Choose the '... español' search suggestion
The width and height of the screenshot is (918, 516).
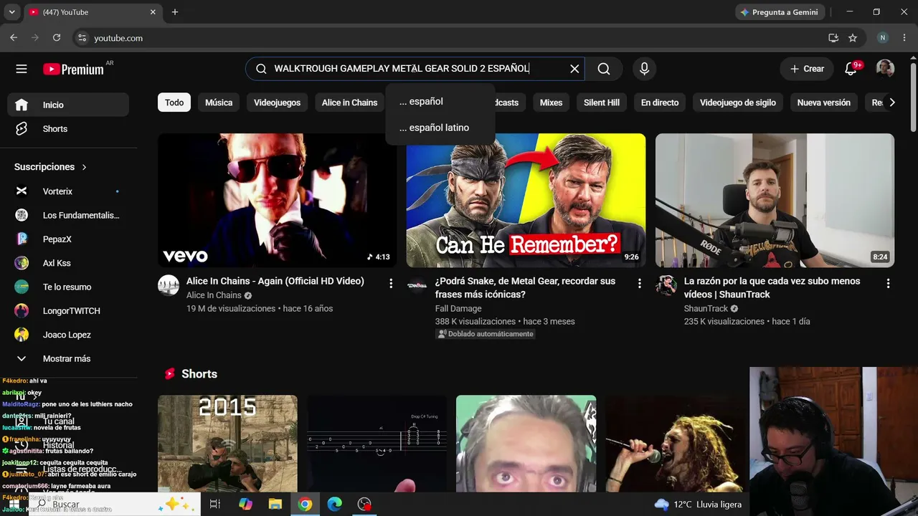tap(440, 102)
